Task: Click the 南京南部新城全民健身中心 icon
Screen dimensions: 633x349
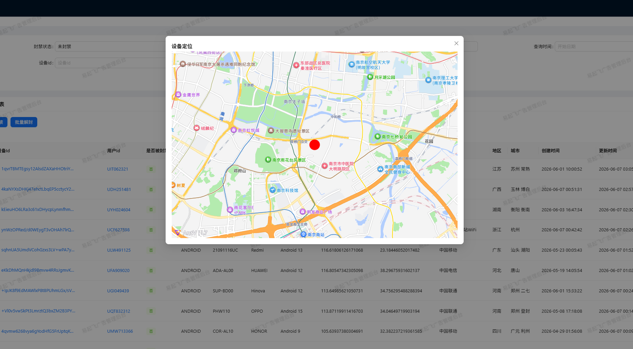Action: coord(380,169)
